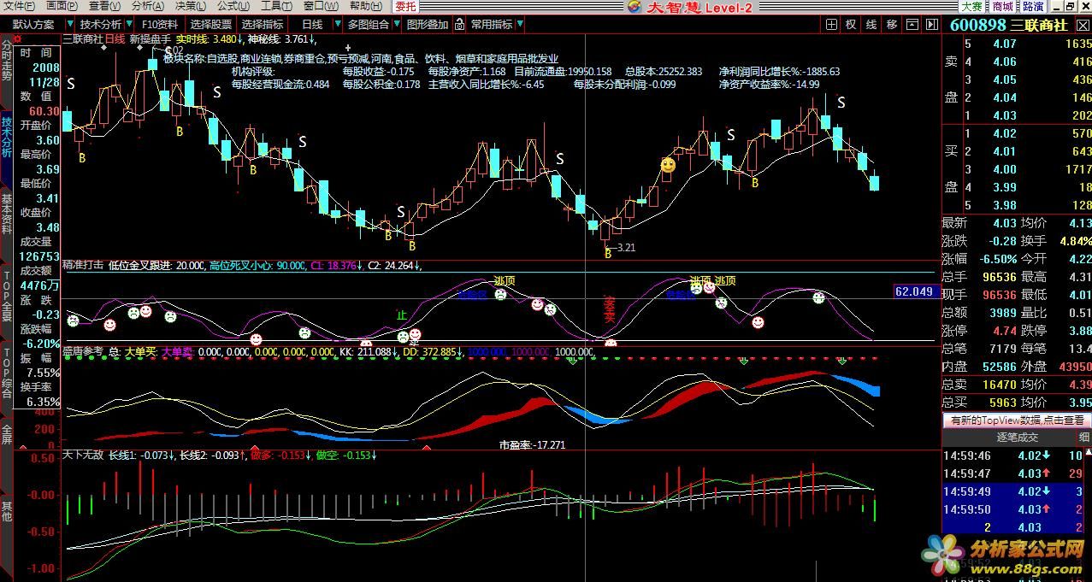This screenshot has height=582, width=1092.
Task: Click the 大赛 button in title bar
Action: (972, 7)
